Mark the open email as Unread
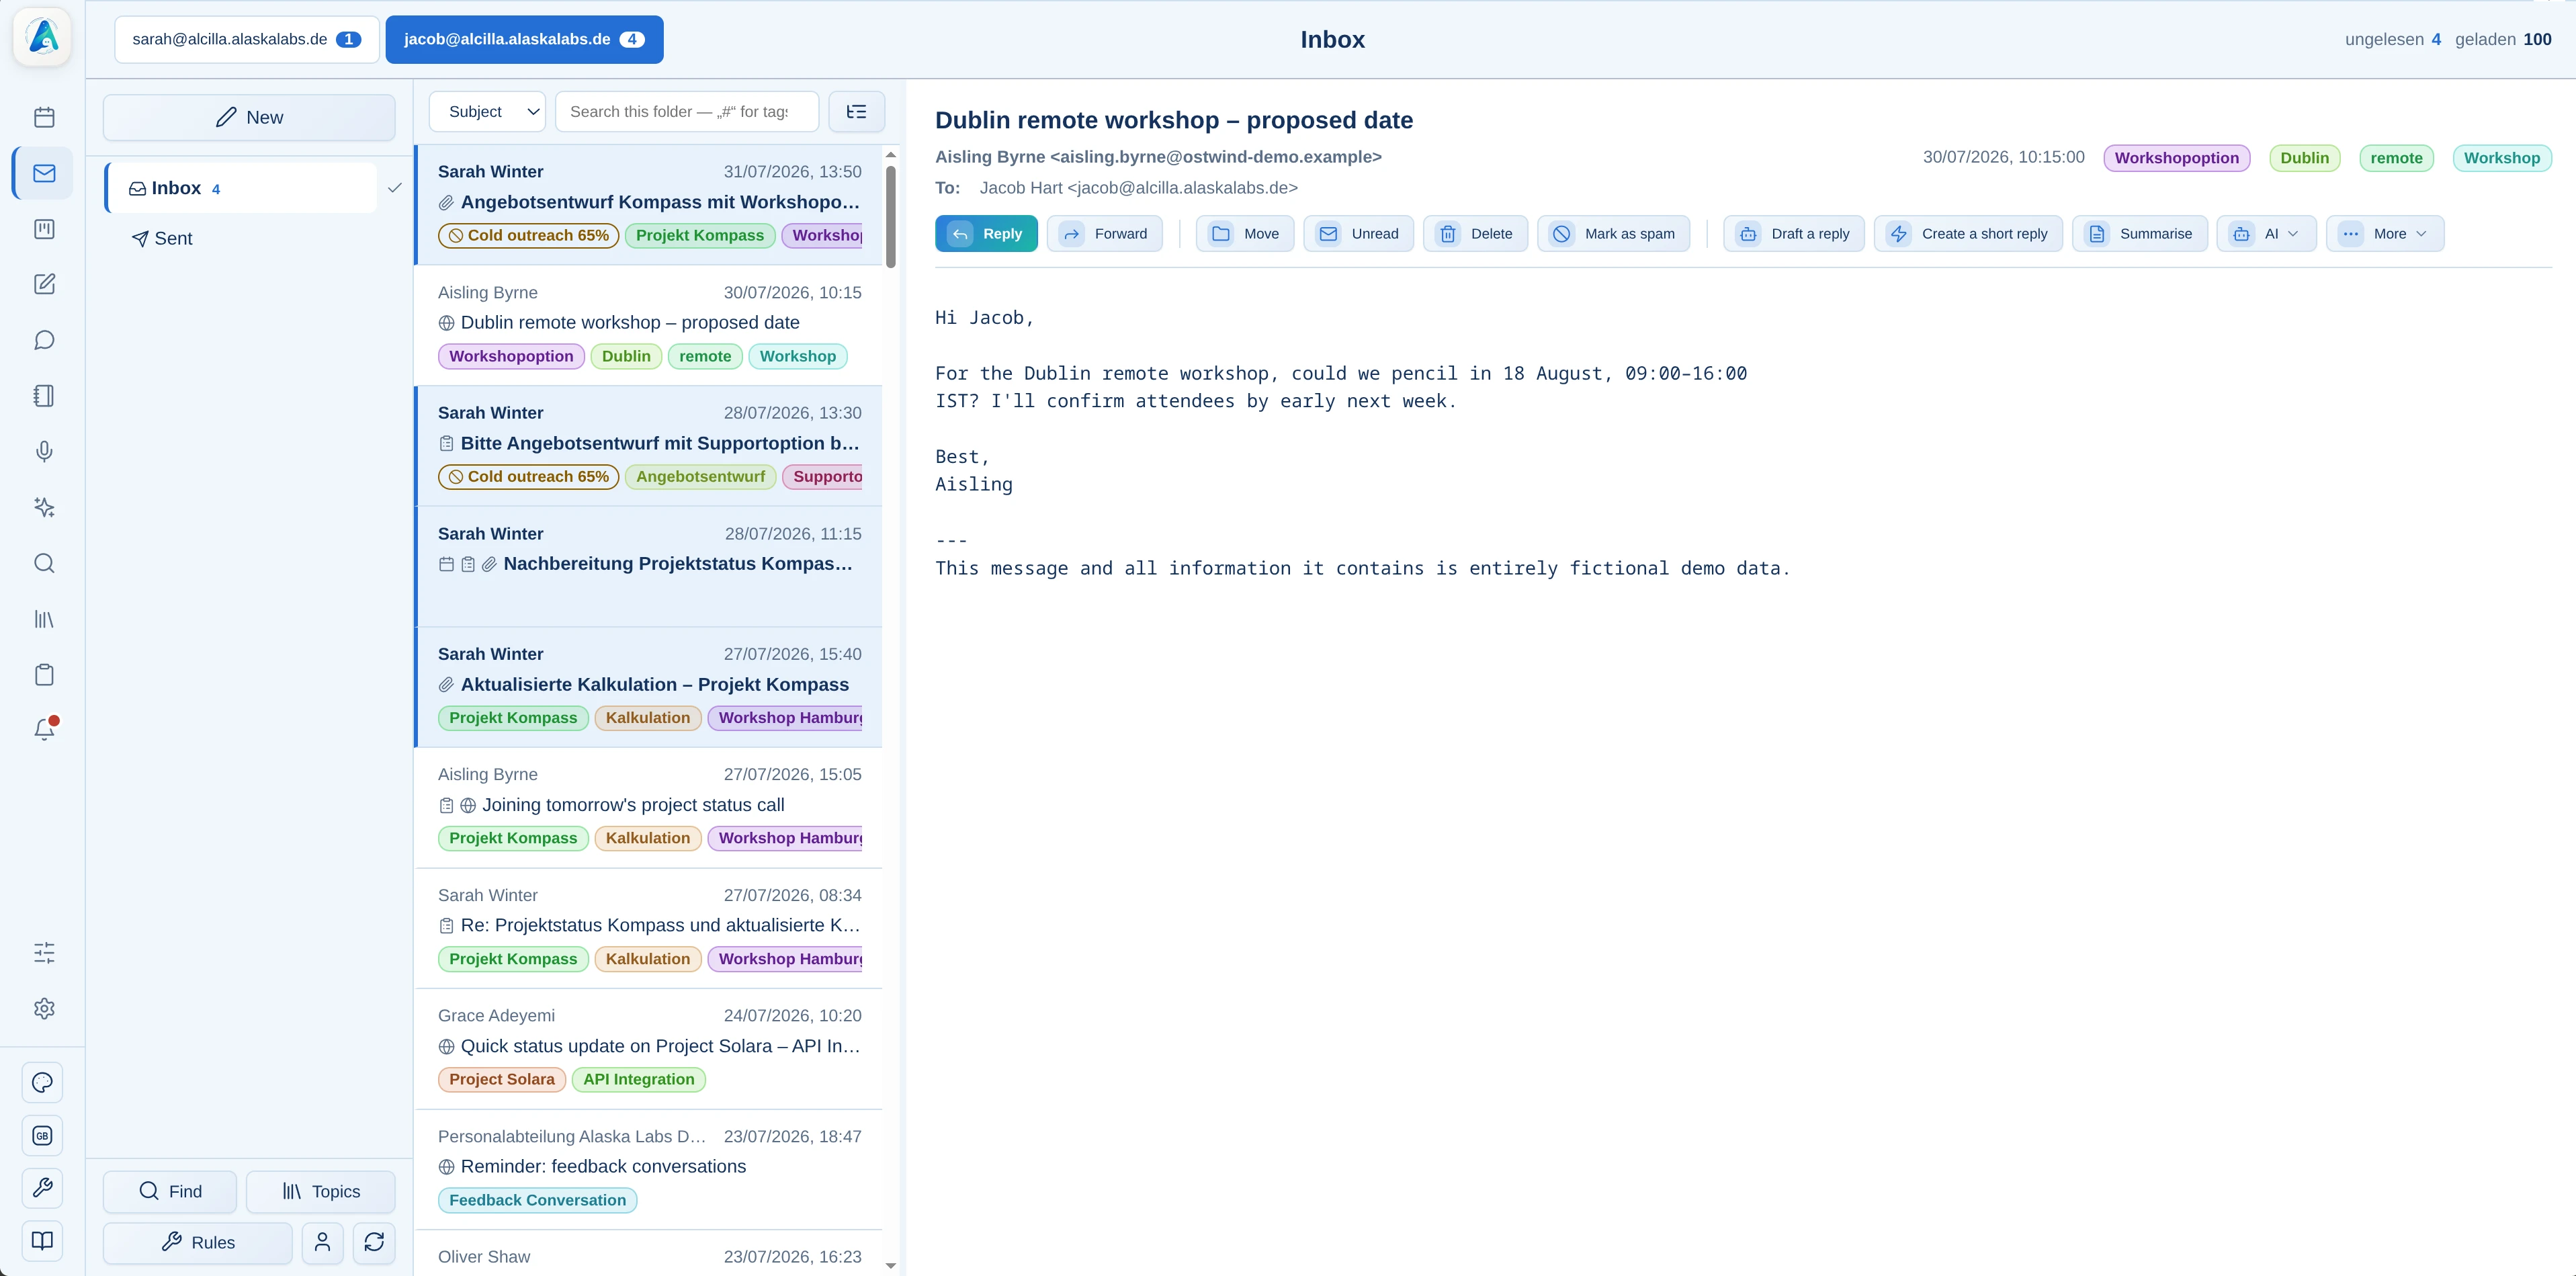Screen dimensions: 2576x1276 point(1358,234)
